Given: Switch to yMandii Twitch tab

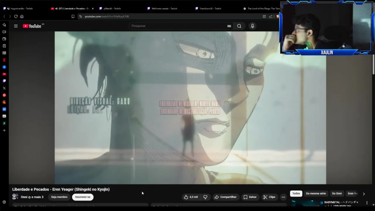Looking at the screenshot, I should [x=112, y=8].
